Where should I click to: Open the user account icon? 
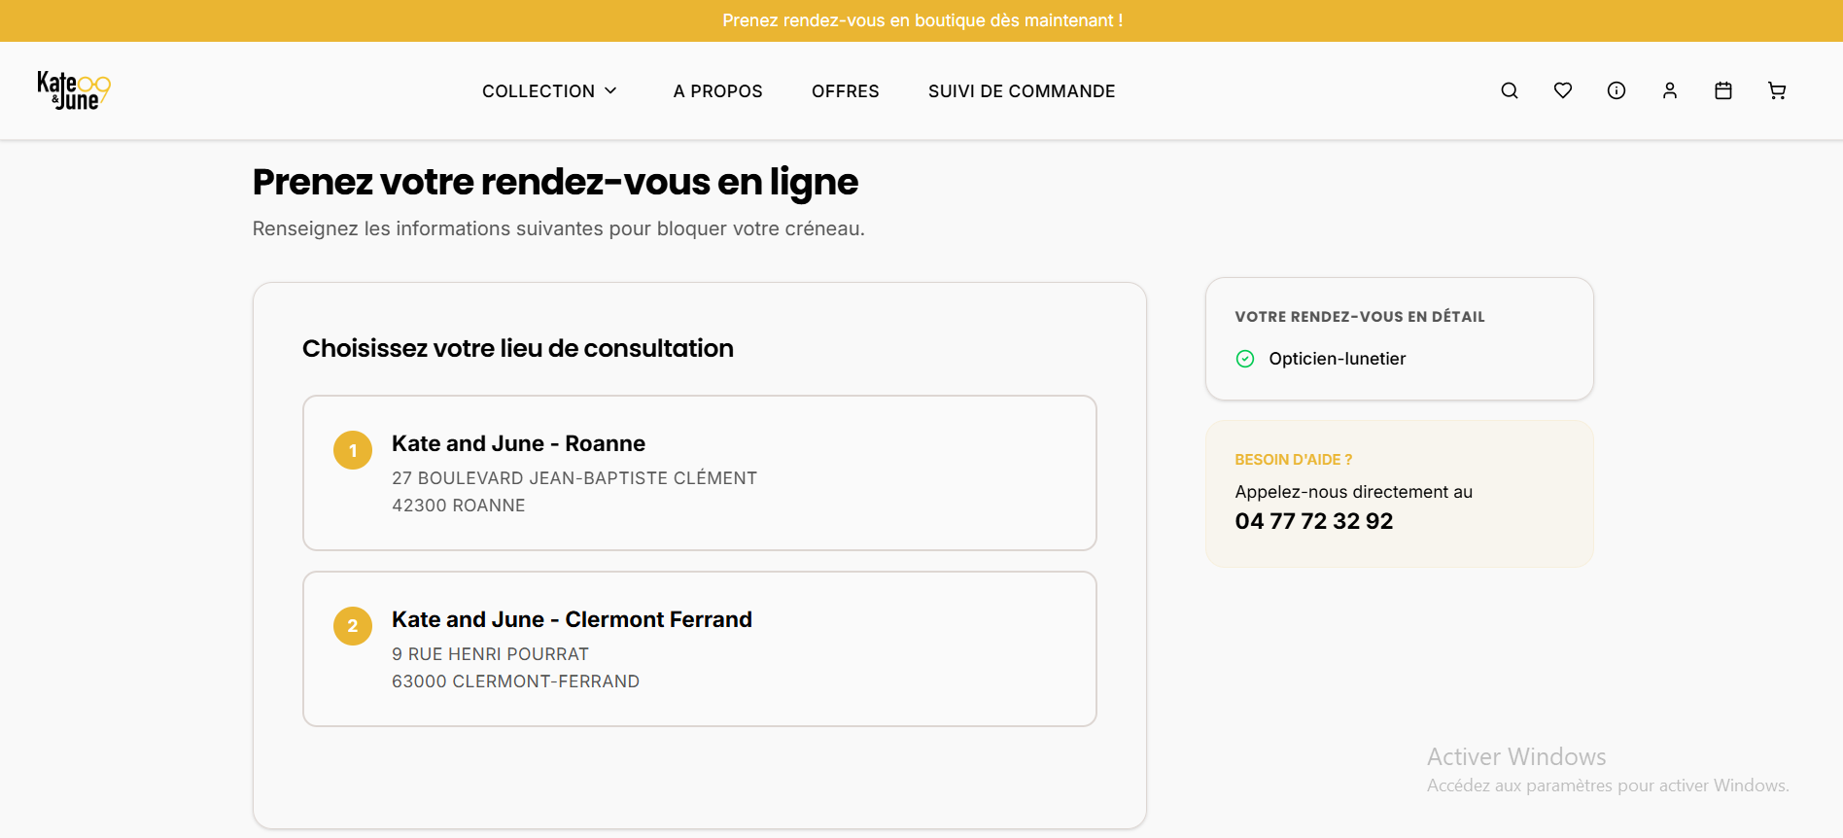1670,90
